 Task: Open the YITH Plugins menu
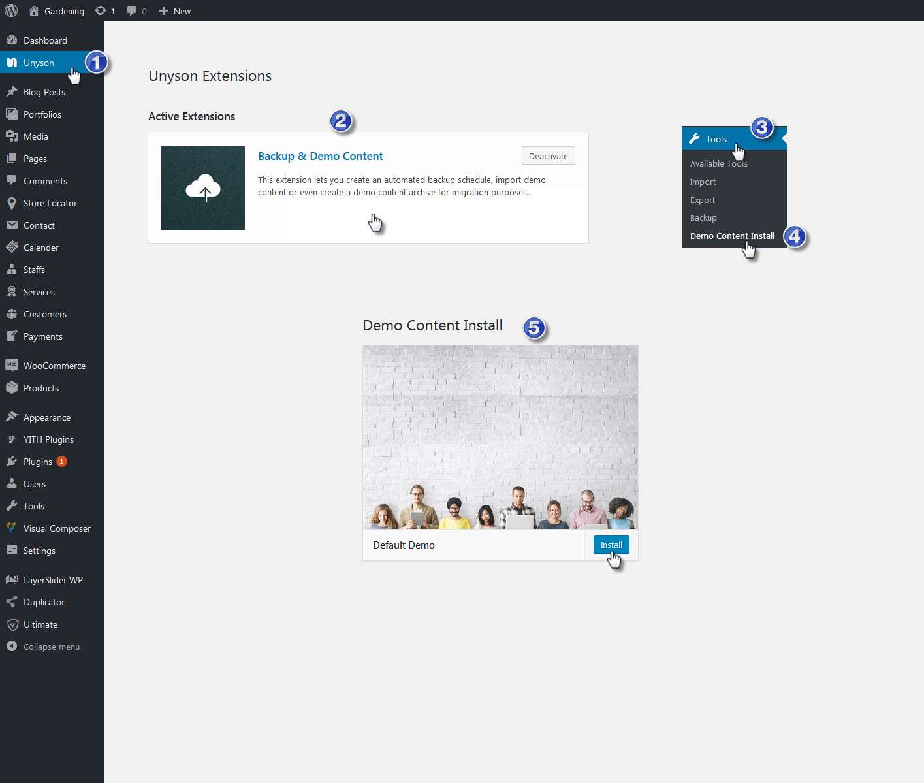point(52,439)
